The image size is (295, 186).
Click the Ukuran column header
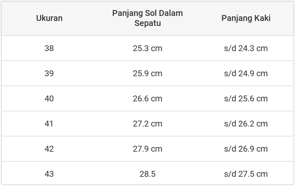[49, 18]
